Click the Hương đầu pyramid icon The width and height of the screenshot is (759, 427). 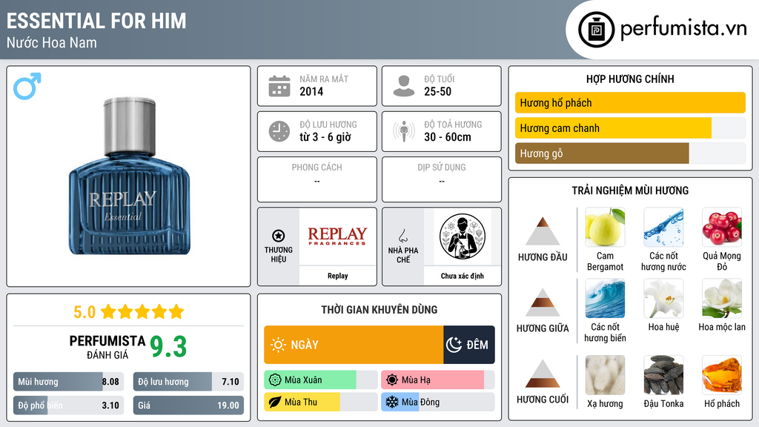[543, 231]
